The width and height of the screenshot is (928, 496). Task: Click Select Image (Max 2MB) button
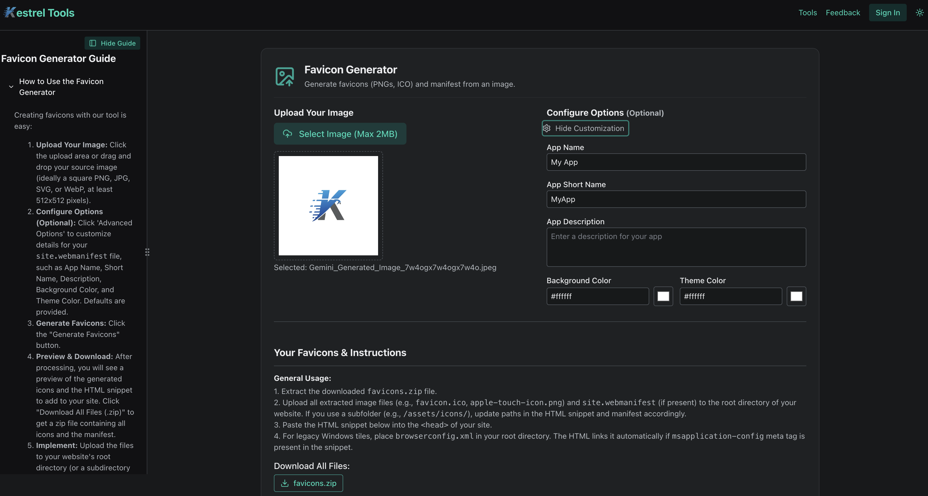click(x=340, y=134)
